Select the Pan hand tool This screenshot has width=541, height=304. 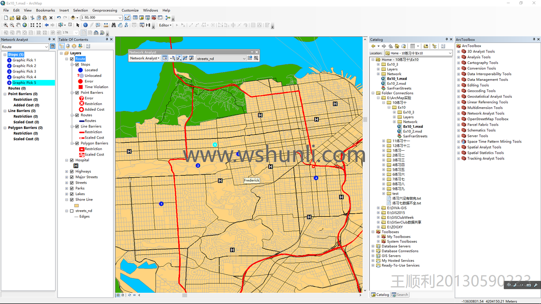pyautogui.click(x=18, y=25)
